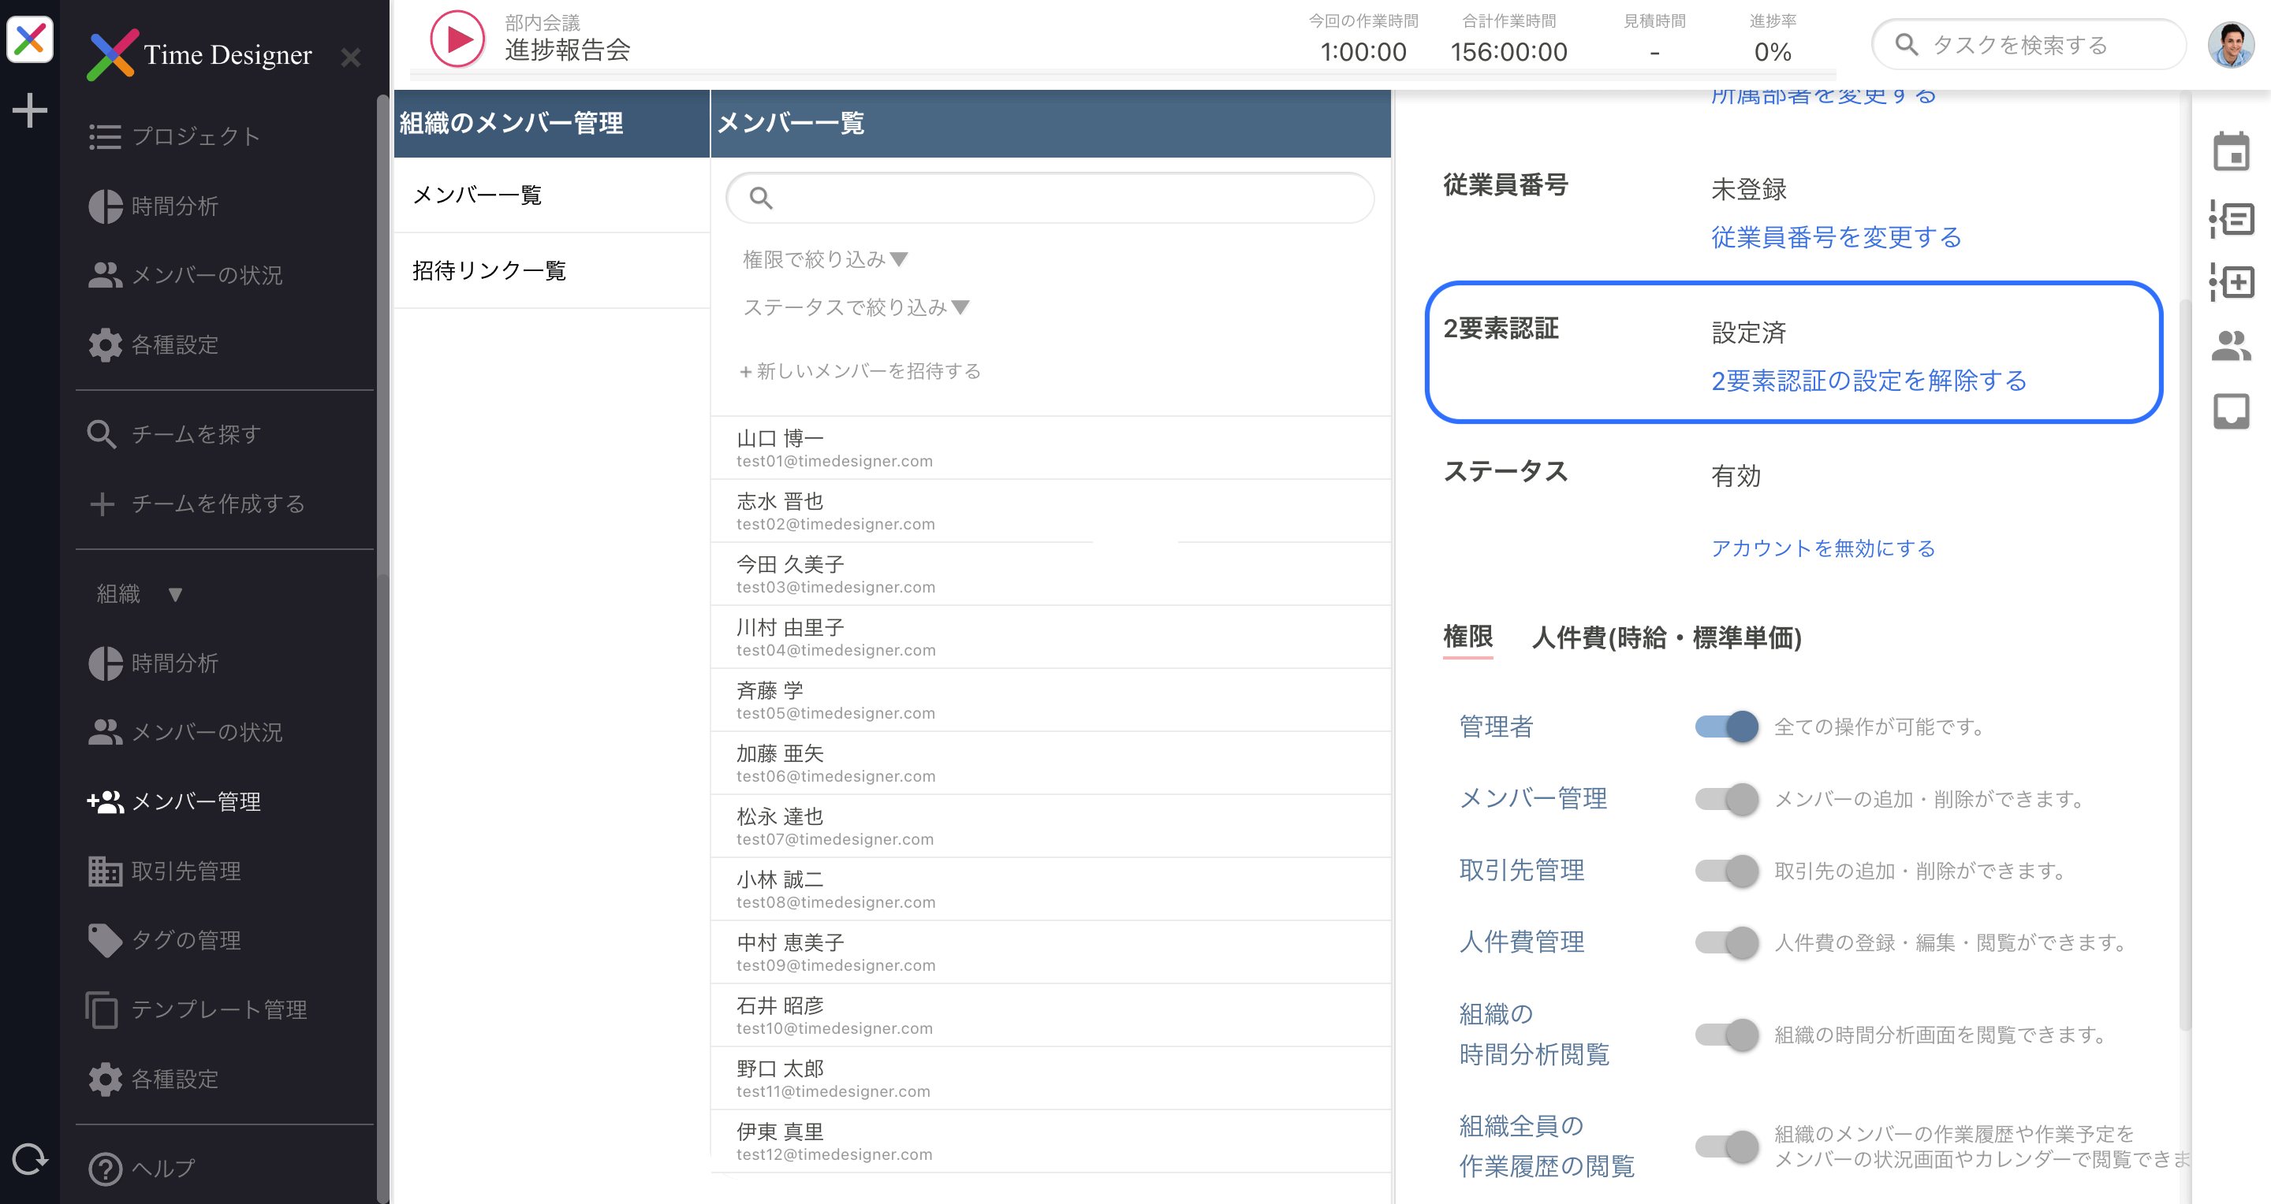
Task: Open the calendar icon in the right sidebar
Action: click(2231, 151)
